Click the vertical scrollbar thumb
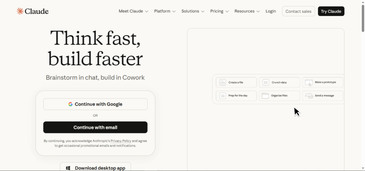The width and height of the screenshot is (365, 171). (363, 18)
